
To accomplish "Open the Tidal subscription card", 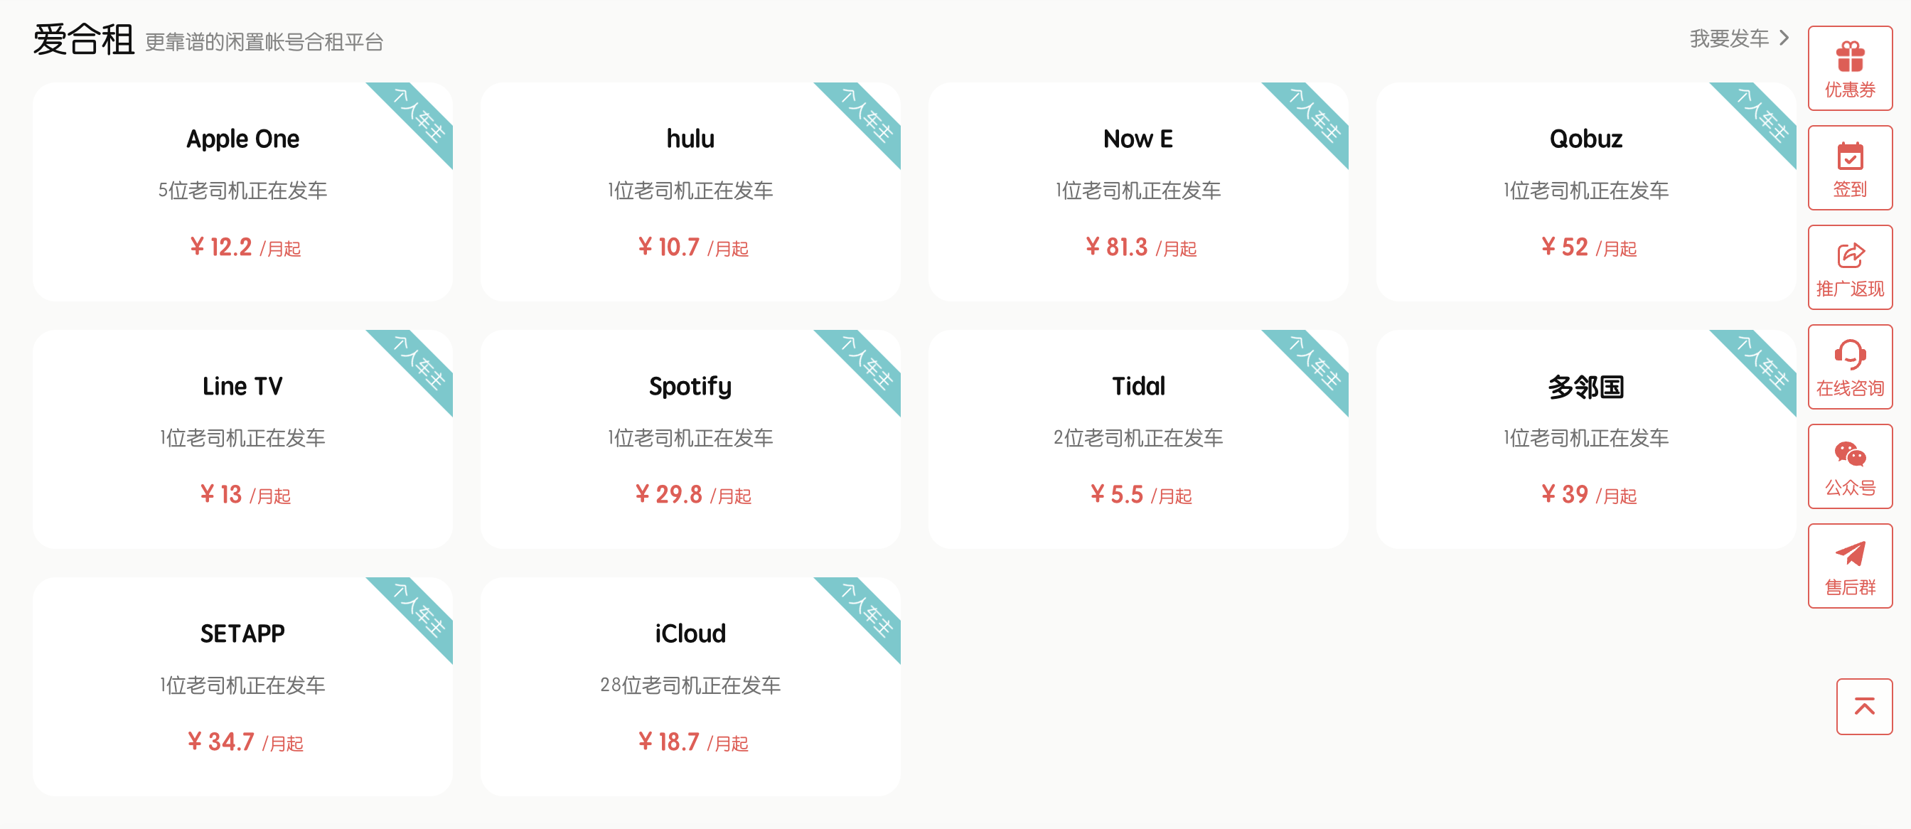I will pyautogui.click(x=1138, y=439).
